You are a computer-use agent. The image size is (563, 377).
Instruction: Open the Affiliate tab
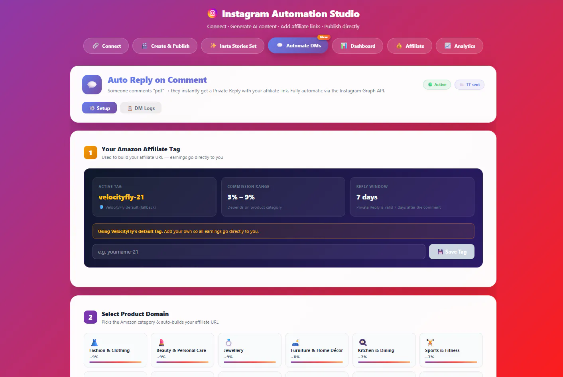[409, 46]
